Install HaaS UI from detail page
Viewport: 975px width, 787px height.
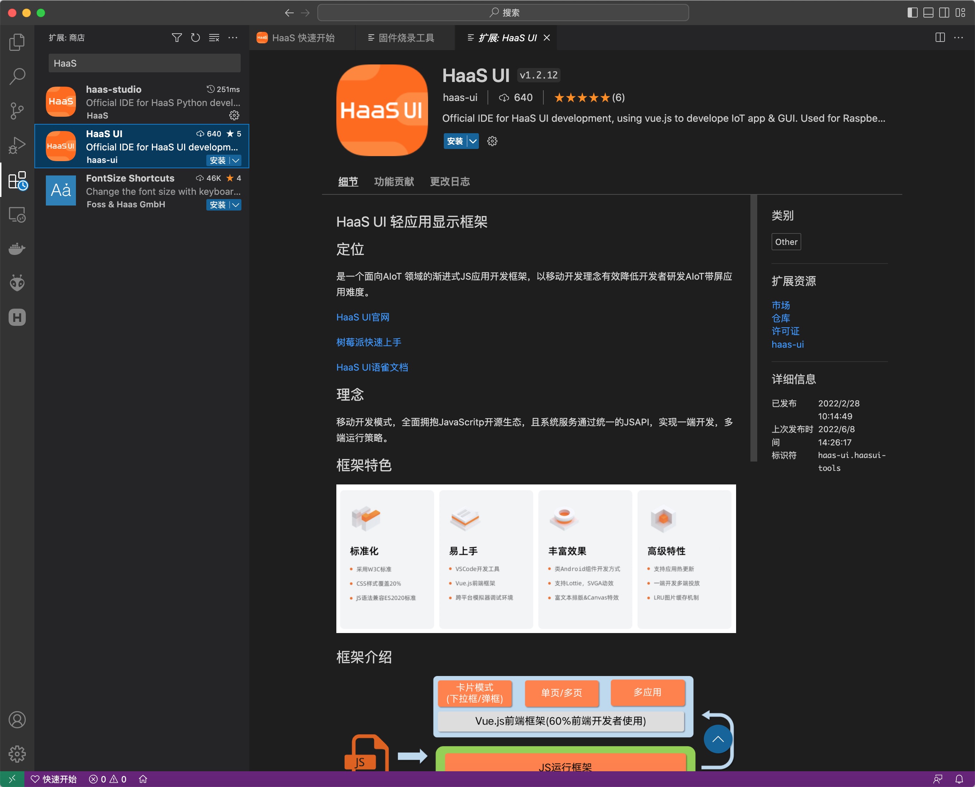(455, 141)
